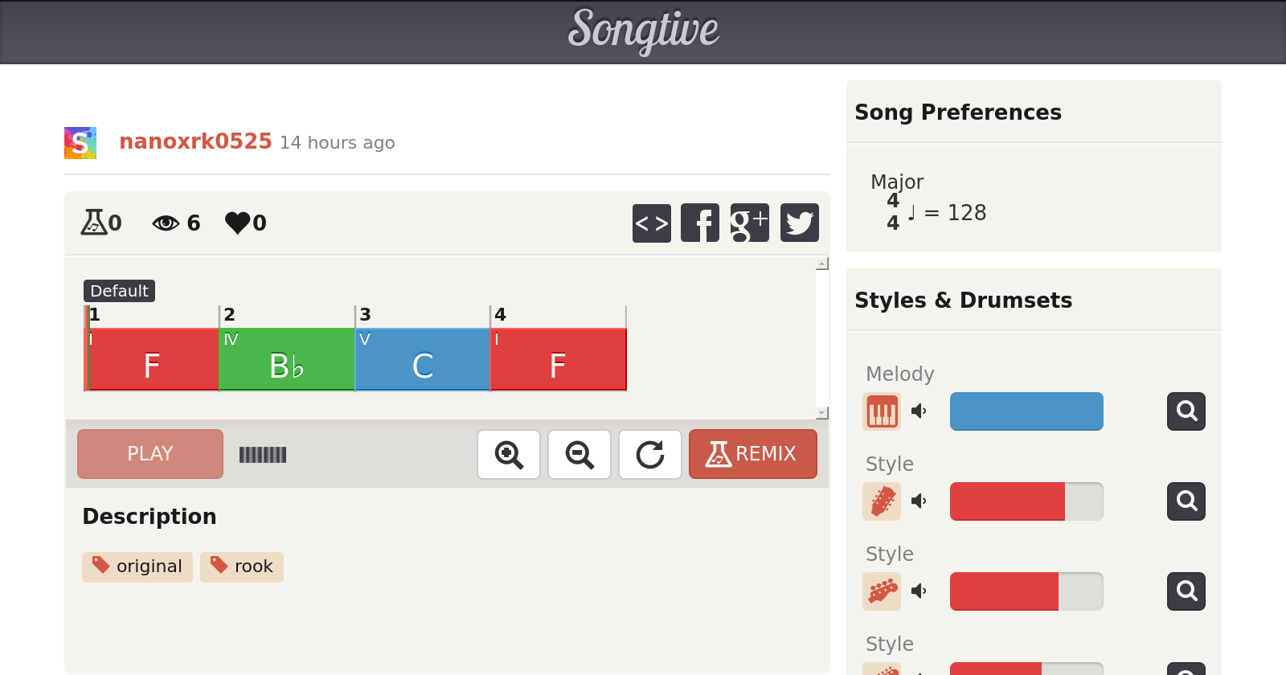Click the embed code icon
The width and height of the screenshot is (1286, 675).
click(x=652, y=223)
